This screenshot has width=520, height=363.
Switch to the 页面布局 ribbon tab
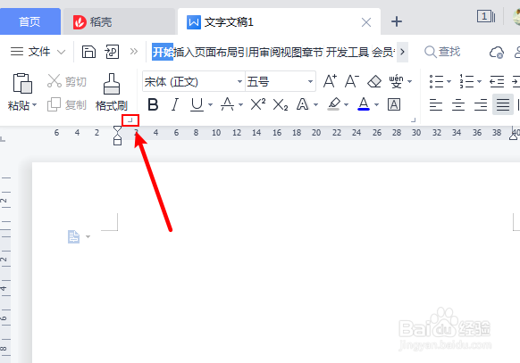click(x=215, y=52)
